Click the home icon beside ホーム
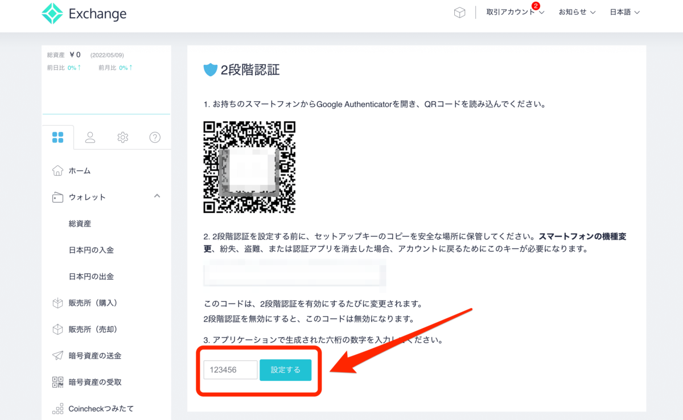Viewport: 683px width, 420px height. pyautogui.click(x=57, y=171)
